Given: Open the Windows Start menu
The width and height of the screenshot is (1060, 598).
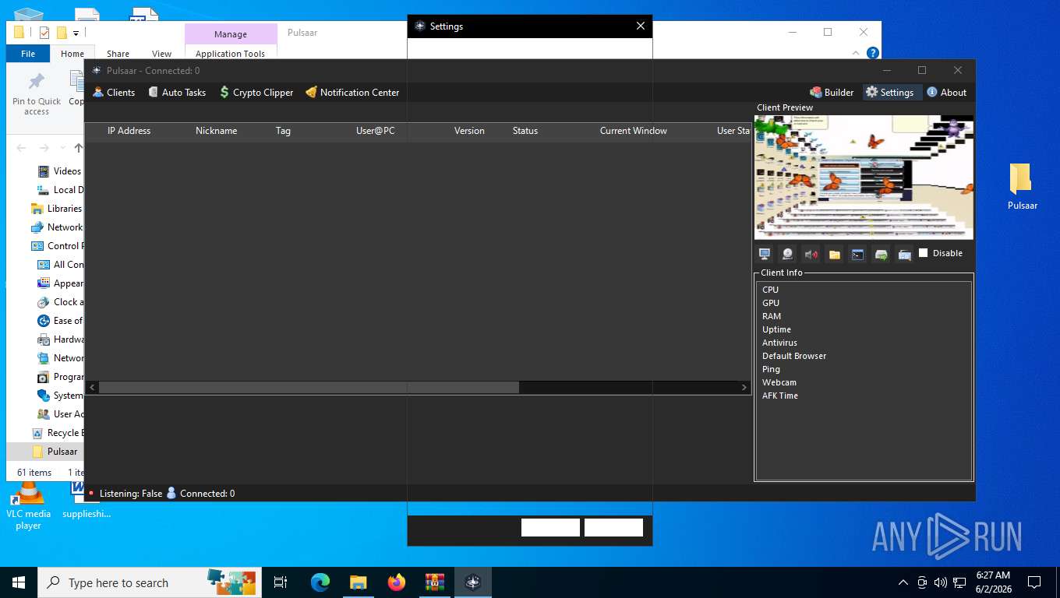Looking at the screenshot, I should coord(19,582).
